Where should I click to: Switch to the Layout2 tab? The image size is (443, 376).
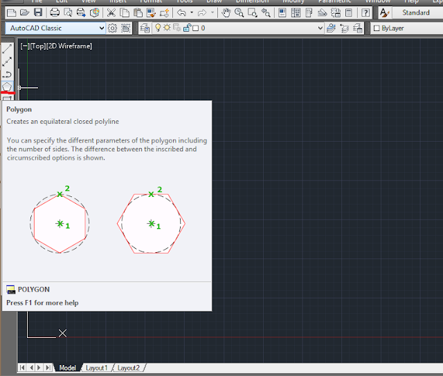coord(129,368)
